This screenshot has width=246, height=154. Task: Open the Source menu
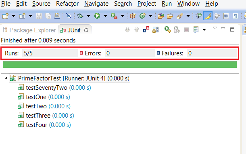[x=41, y=4]
